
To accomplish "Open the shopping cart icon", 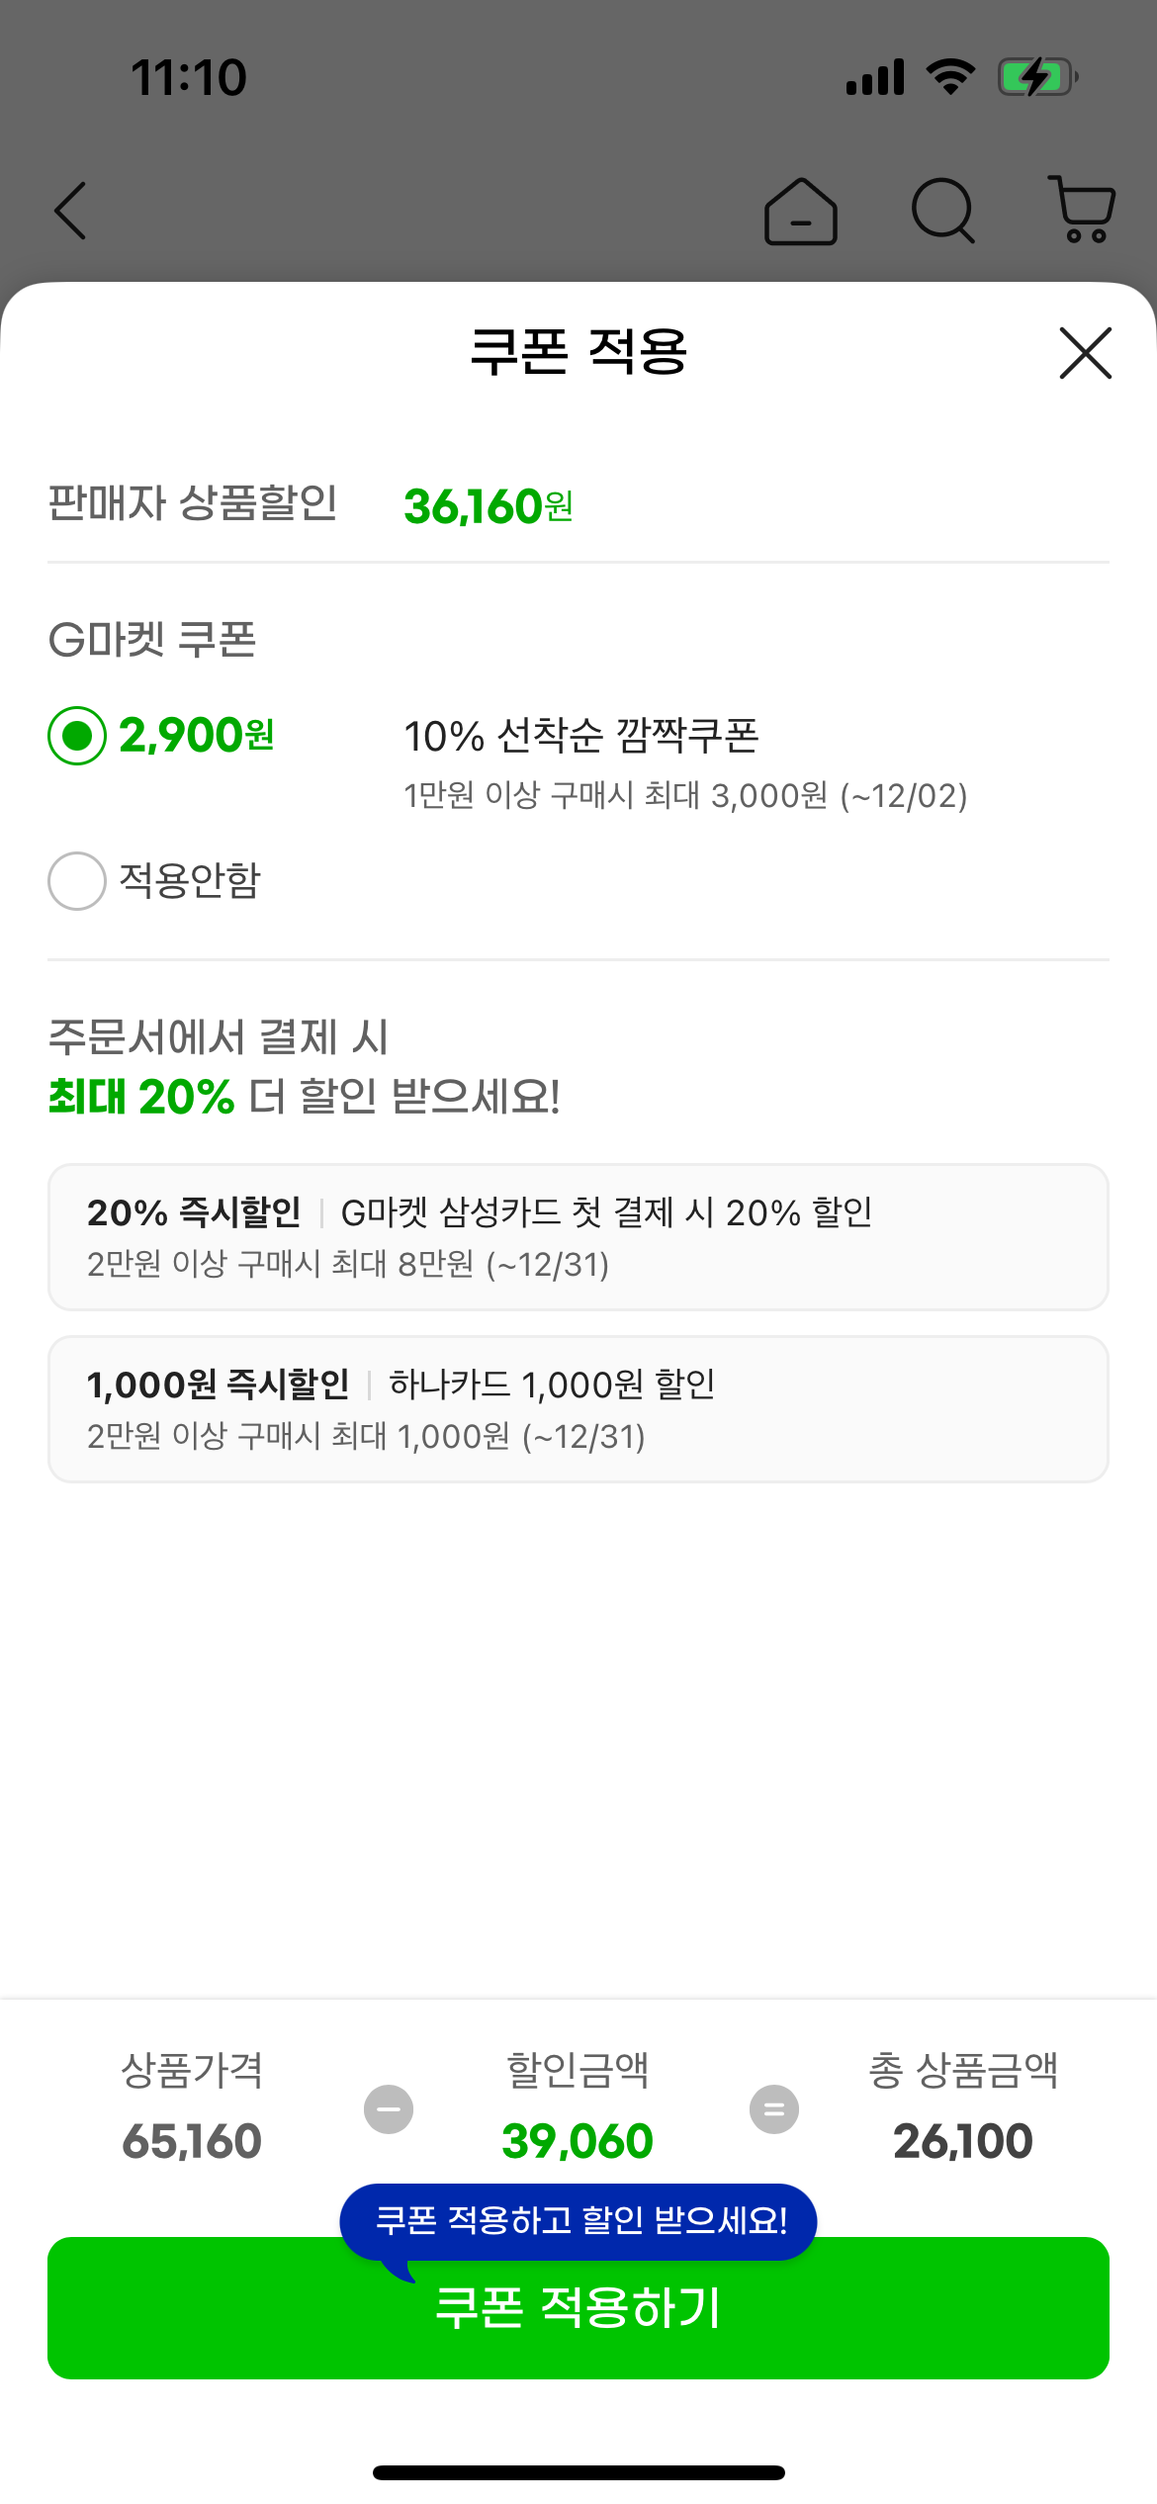I will tap(1083, 209).
